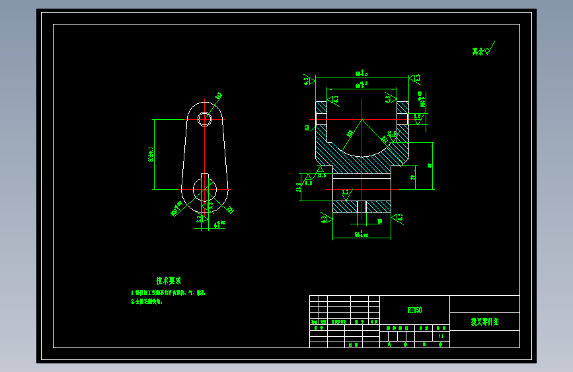
Task: Click the large lower bore circle in left view
Action: coord(205,190)
